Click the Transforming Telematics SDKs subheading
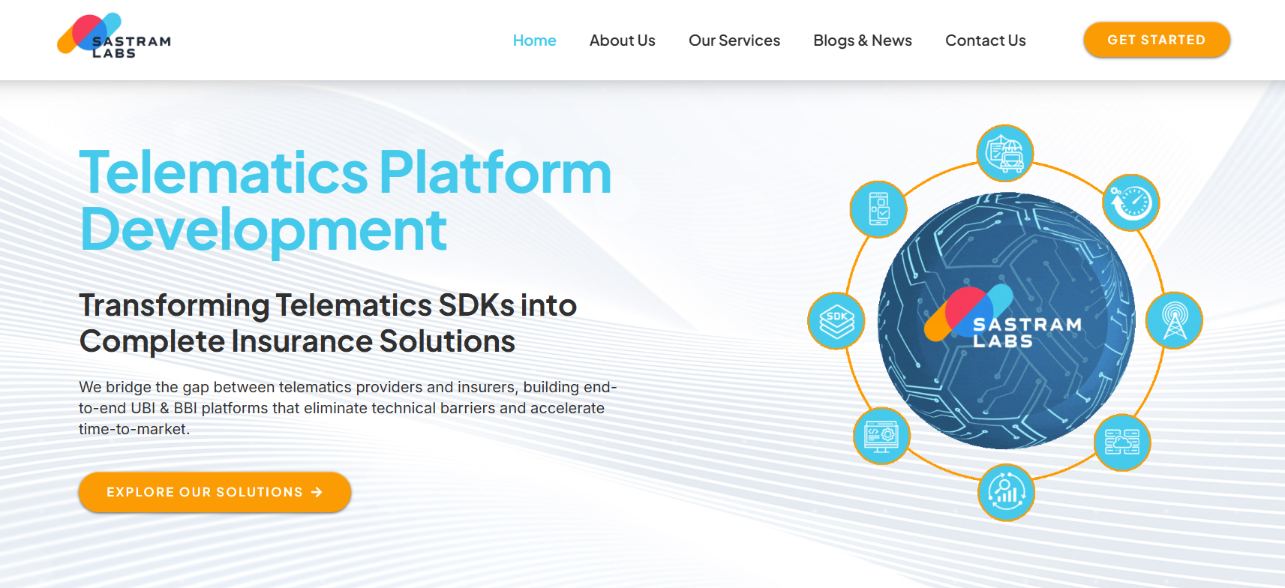The height and width of the screenshot is (588, 1285). point(328,323)
